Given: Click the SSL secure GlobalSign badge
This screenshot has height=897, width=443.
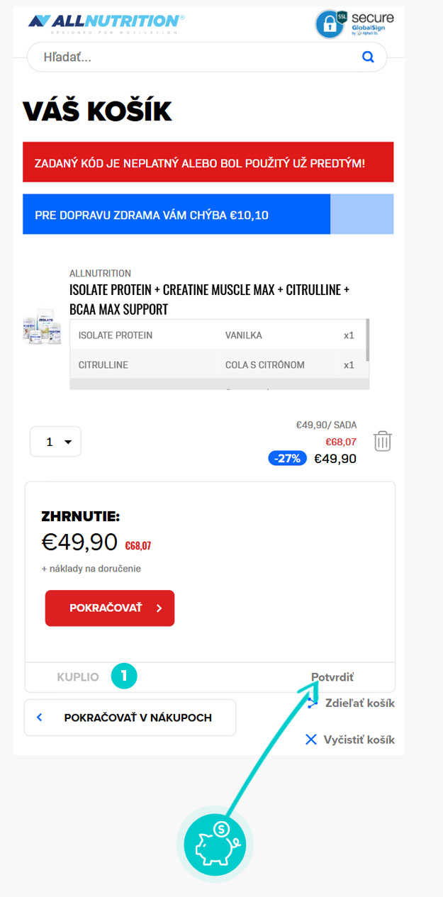Looking at the screenshot, I should 355,23.
